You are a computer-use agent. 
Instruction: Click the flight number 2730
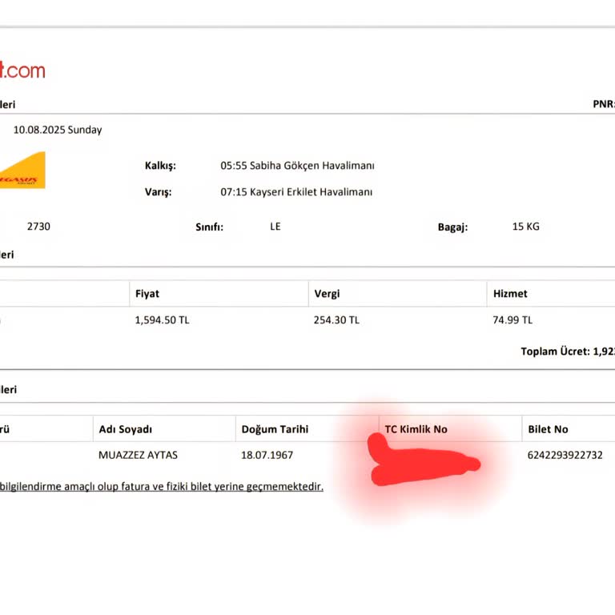[x=38, y=227]
